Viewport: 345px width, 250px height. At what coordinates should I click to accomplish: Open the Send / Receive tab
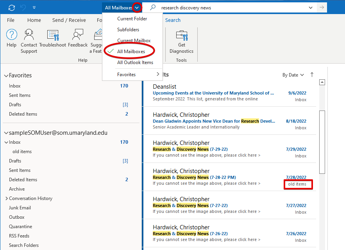coord(69,20)
